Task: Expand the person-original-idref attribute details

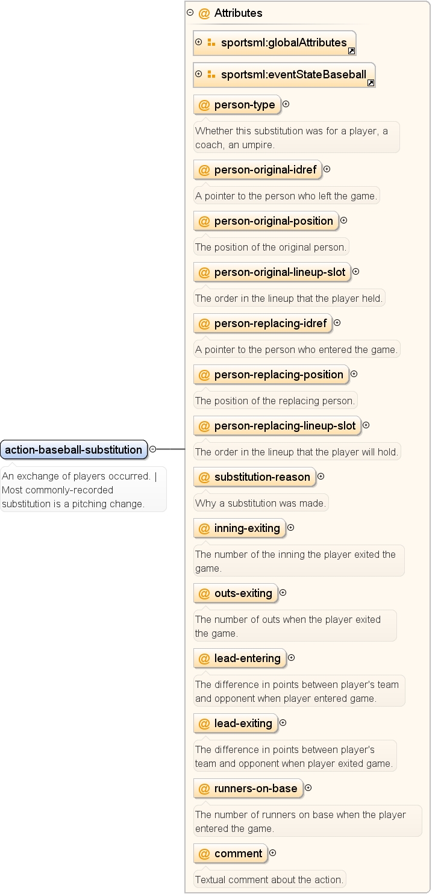Action: [x=327, y=169]
